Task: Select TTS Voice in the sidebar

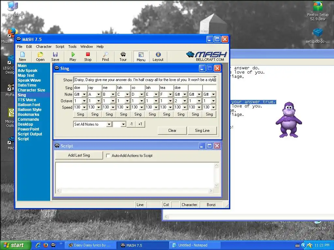Action: 27,100
